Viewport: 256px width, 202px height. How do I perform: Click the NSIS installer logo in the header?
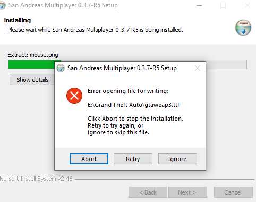243,28
